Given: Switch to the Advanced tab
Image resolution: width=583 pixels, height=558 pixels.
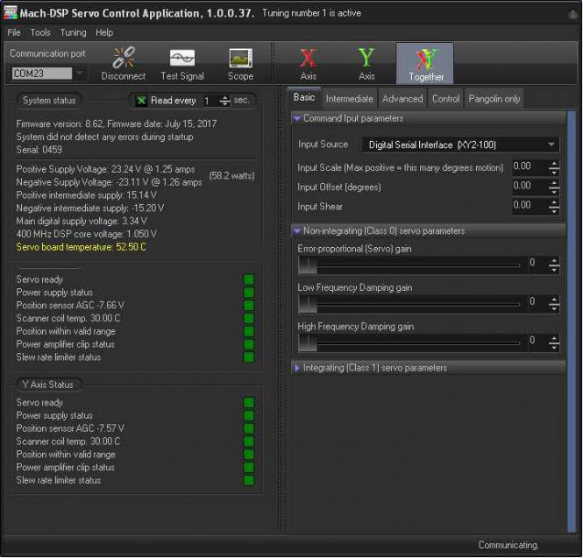Looking at the screenshot, I should 402,99.
